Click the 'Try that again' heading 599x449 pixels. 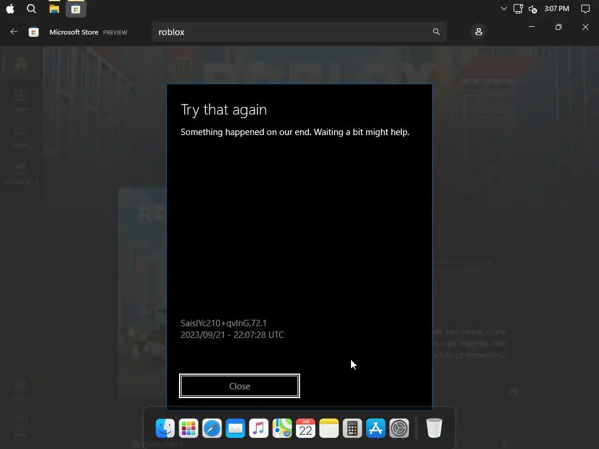pyautogui.click(x=223, y=110)
